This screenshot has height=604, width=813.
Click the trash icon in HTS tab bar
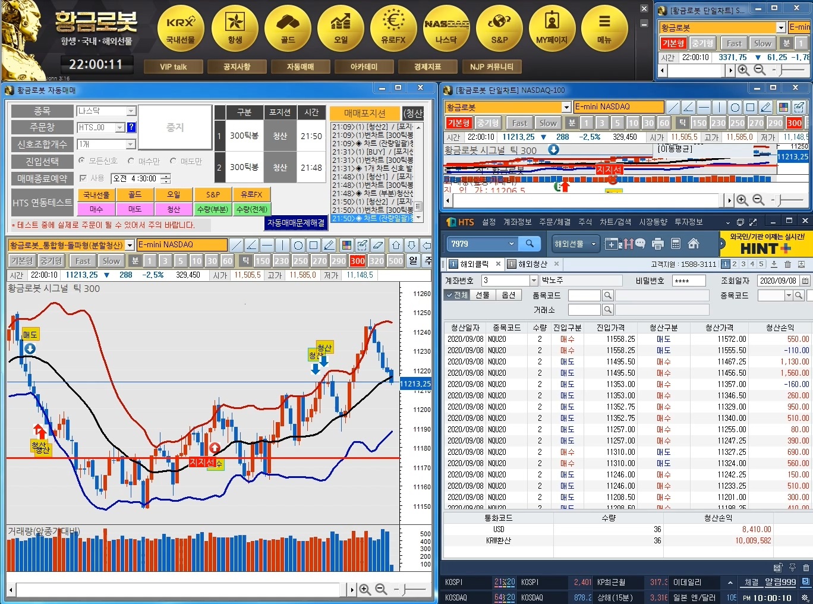click(x=787, y=264)
